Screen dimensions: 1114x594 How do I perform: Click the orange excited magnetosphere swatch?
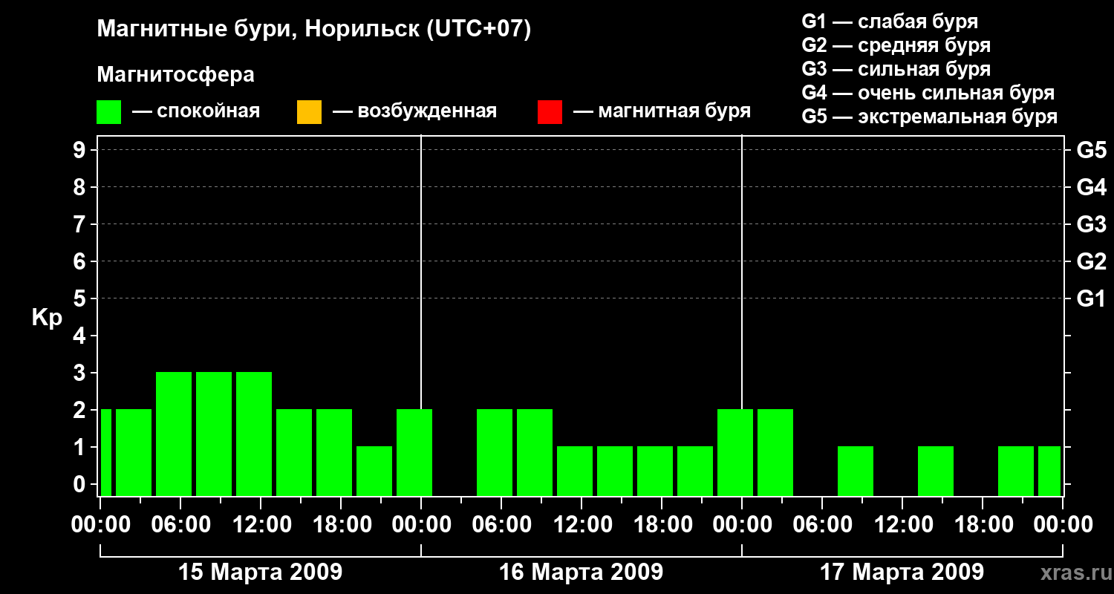(x=309, y=112)
